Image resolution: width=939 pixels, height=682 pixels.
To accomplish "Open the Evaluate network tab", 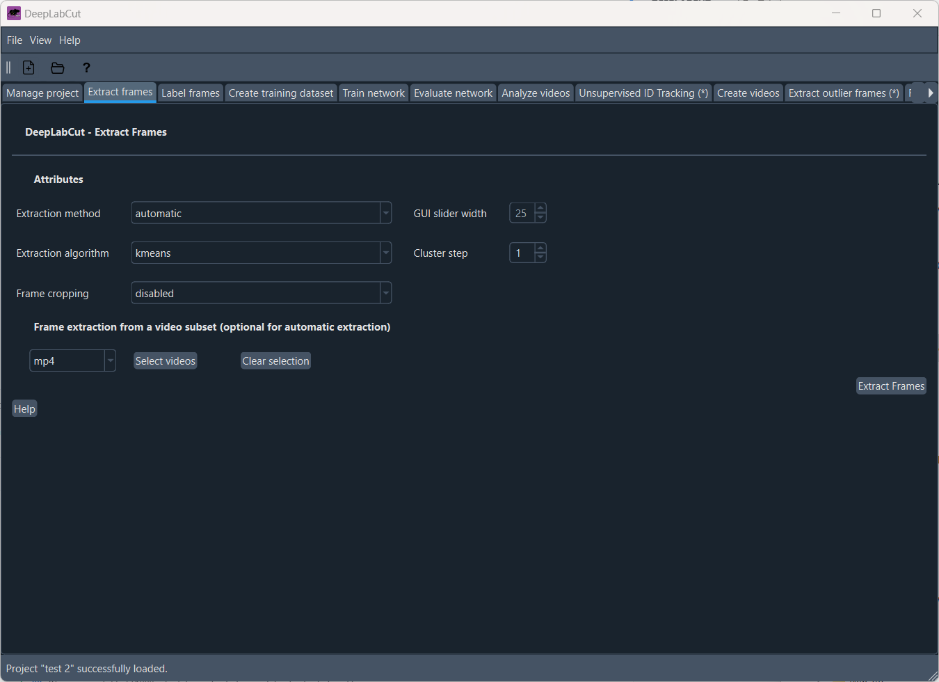I will pyautogui.click(x=454, y=93).
